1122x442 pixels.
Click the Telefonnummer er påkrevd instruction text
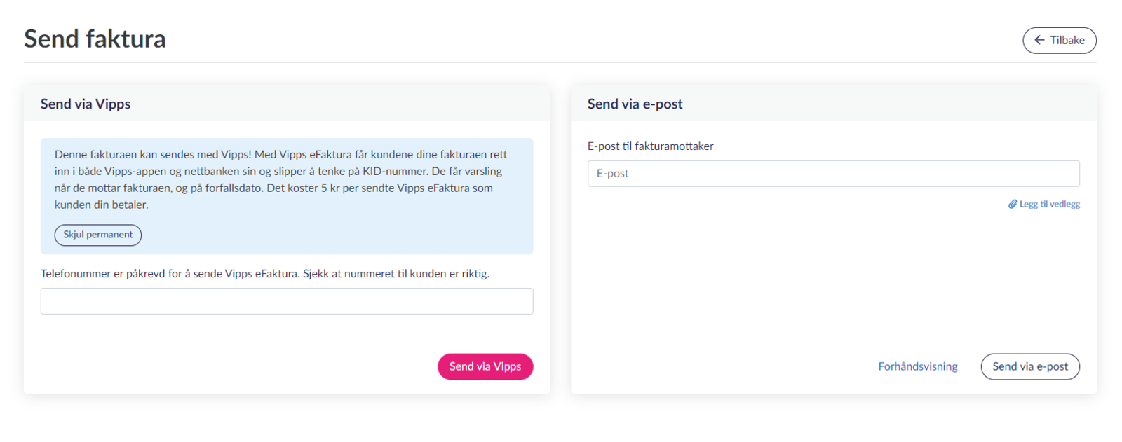click(x=264, y=274)
